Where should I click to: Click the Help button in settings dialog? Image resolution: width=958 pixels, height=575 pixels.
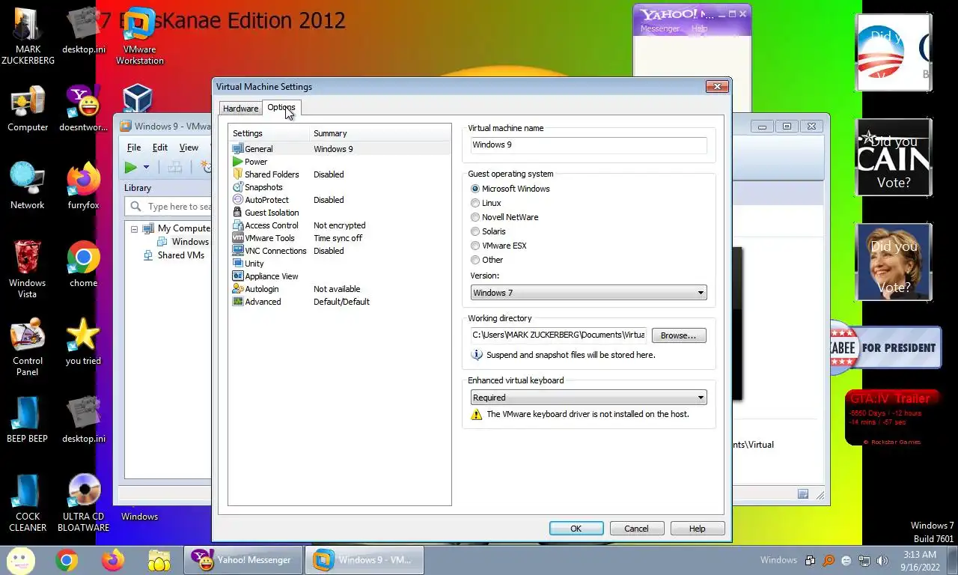pos(697,529)
